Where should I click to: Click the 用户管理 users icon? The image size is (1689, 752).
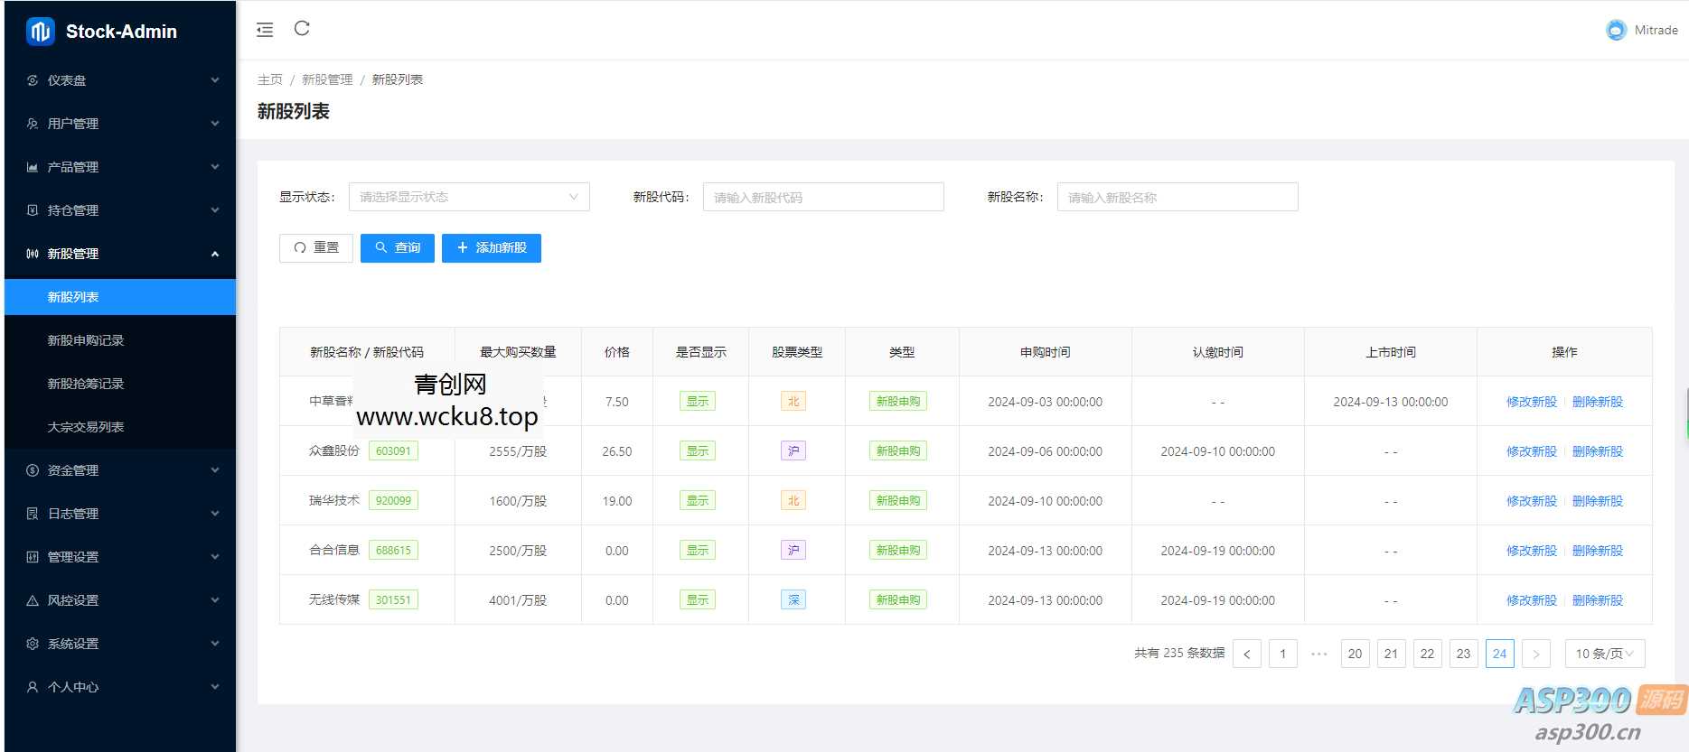tap(33, 124)
